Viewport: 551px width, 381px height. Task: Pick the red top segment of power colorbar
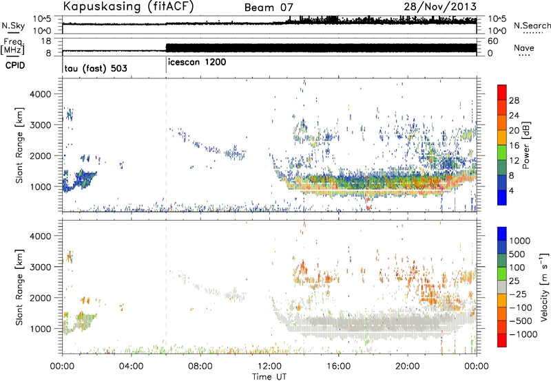(x=502, y=92)
